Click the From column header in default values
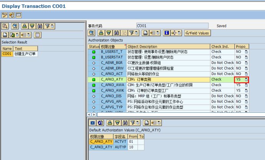The image size is (265, 160). coord(133,137)
